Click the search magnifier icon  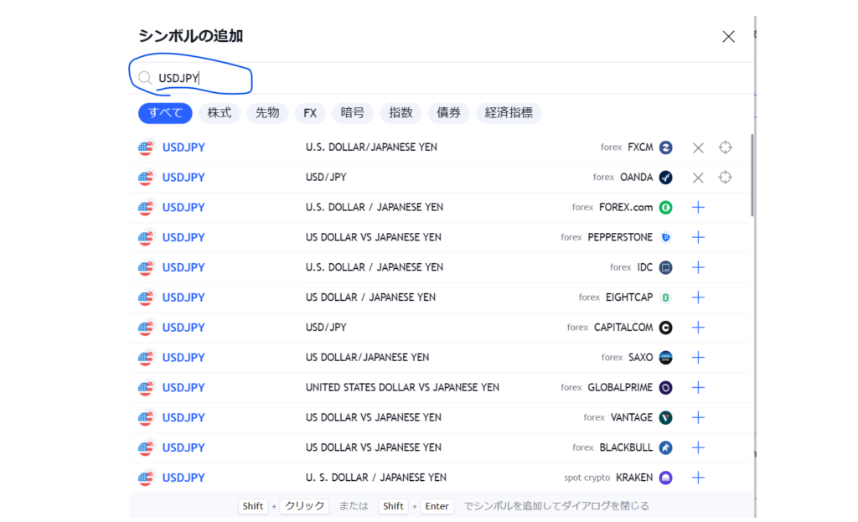point(145,78)
